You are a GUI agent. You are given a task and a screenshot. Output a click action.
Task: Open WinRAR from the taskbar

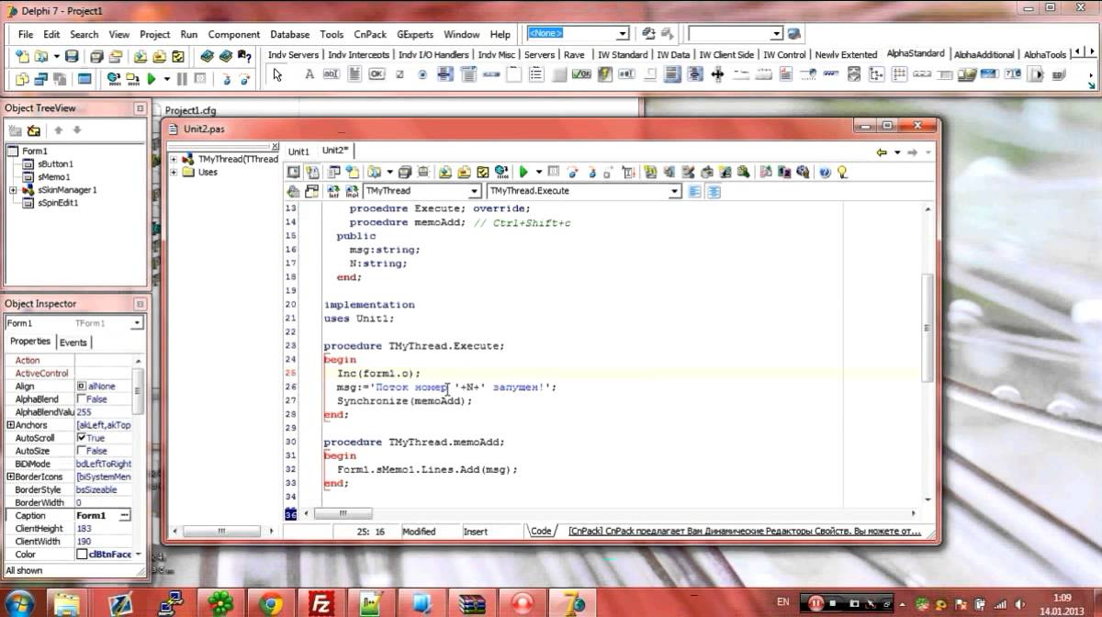pos(472,603)
